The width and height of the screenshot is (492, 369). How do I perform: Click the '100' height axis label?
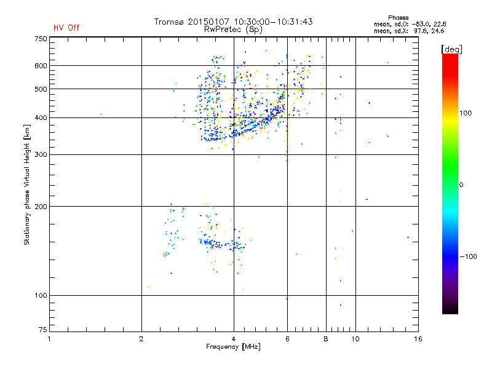click(x=41, y=296)
